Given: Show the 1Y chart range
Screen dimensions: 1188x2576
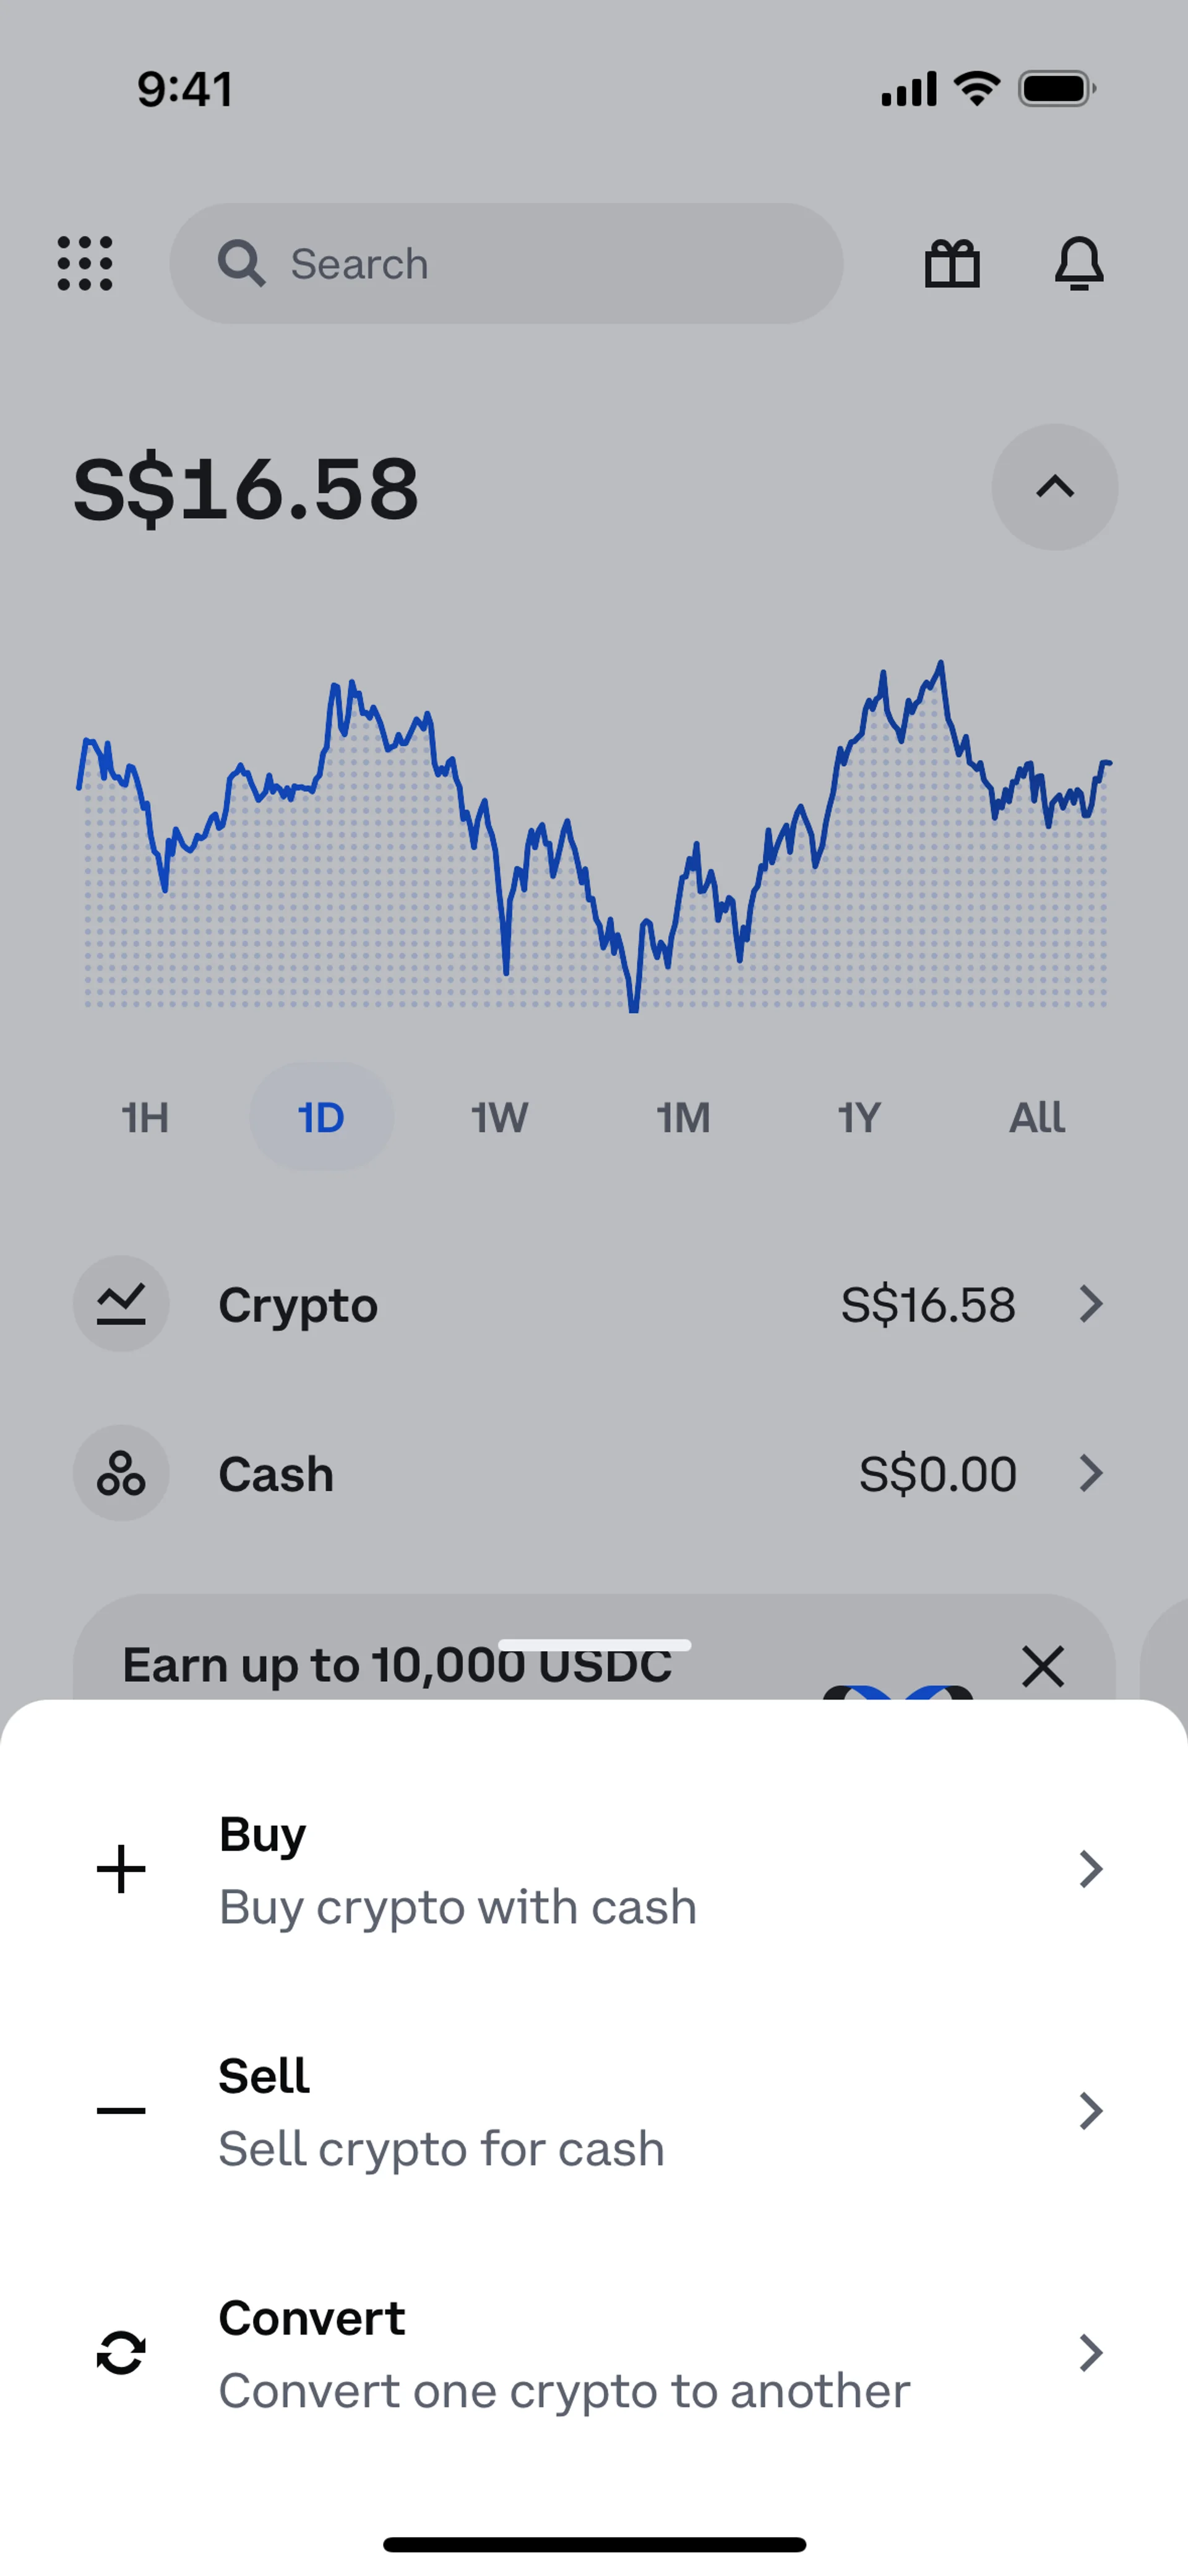Looking at the screenshot, I should (x=859, y=1117).
